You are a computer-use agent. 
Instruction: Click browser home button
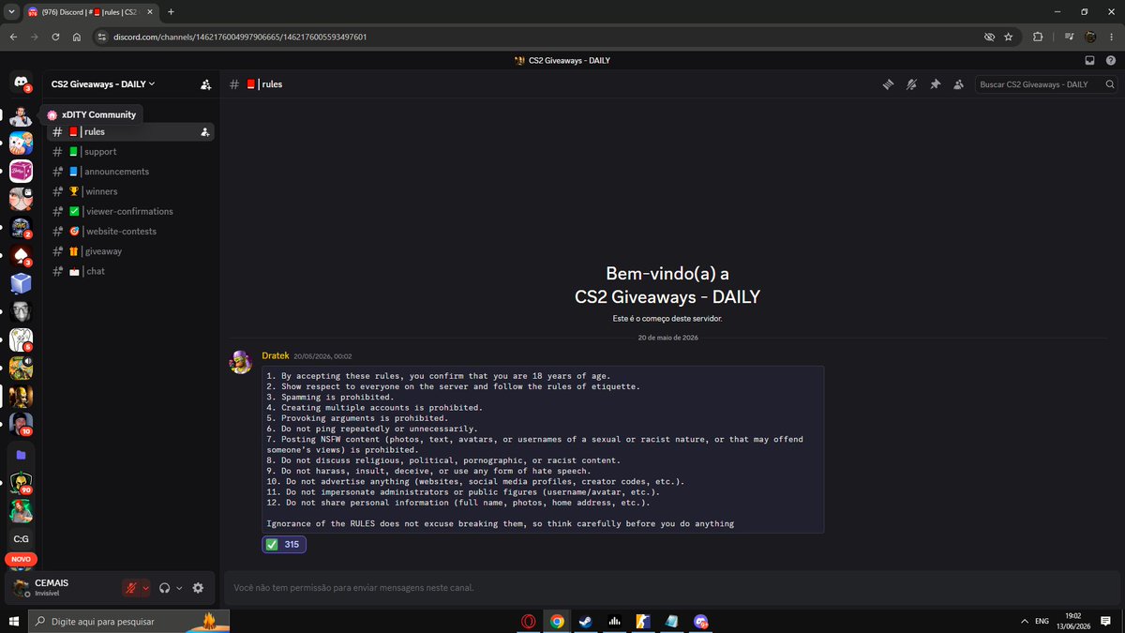tap(77, 37)
